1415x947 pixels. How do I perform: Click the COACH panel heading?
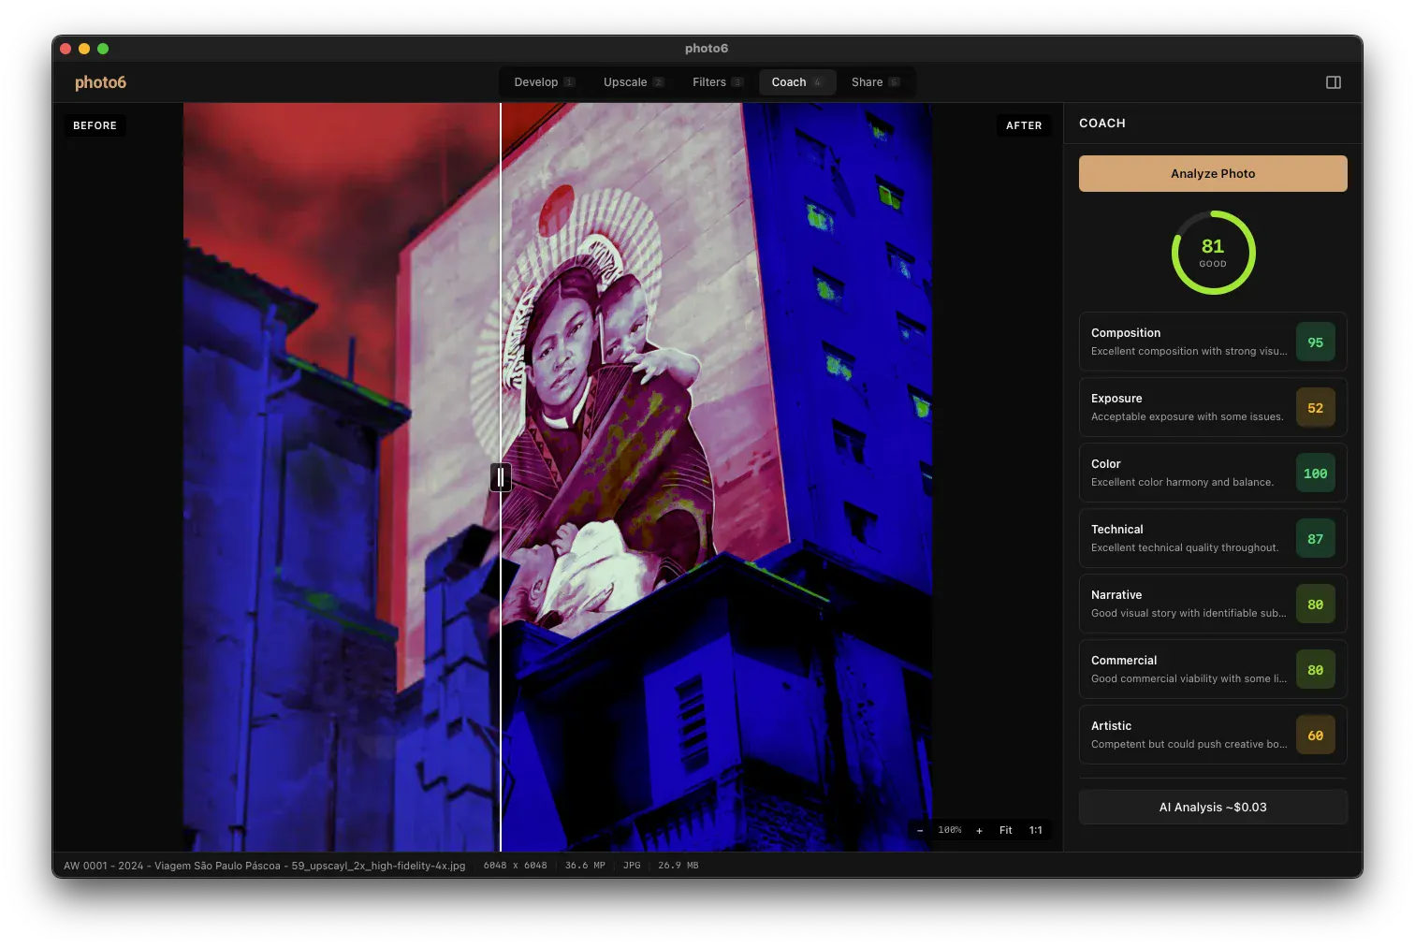click(x=1102, y=123)
